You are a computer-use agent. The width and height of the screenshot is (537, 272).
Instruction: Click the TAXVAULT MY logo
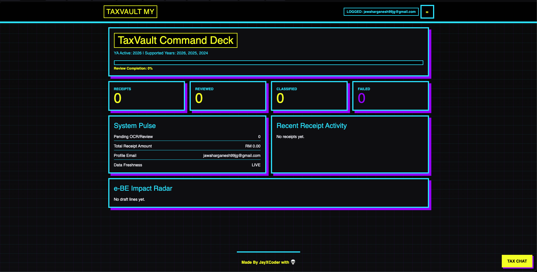pyautogui.click(x=130, y=12)
